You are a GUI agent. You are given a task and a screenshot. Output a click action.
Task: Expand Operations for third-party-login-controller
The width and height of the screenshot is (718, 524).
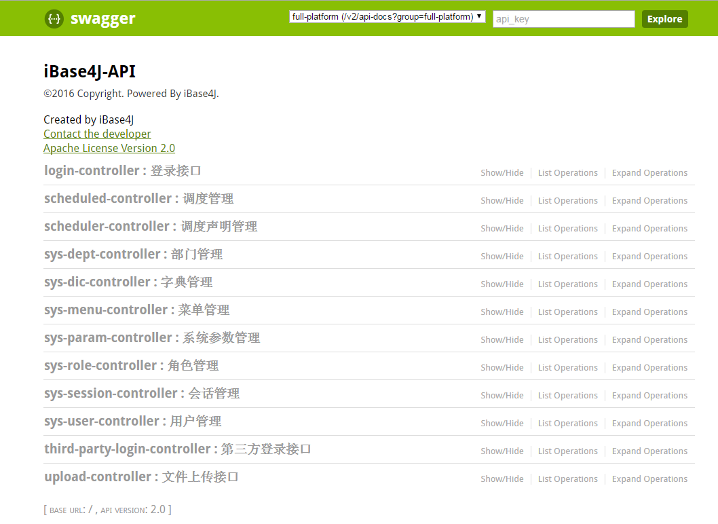coord(649,451)
